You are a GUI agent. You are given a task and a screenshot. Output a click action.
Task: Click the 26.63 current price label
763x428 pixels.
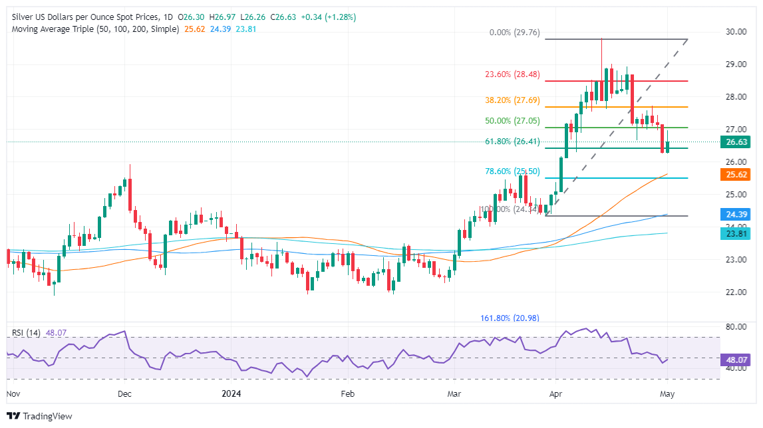736,142
